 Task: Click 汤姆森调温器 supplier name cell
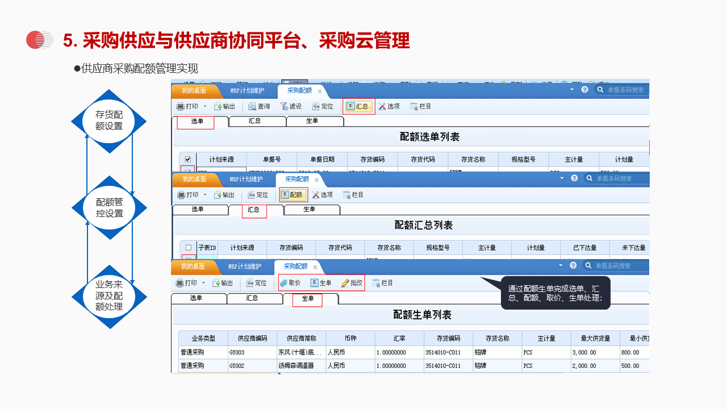pos(301,366)
